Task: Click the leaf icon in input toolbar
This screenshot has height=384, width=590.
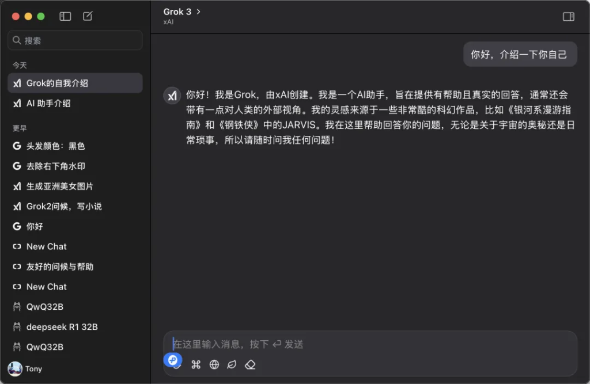Action: (232, 364)
